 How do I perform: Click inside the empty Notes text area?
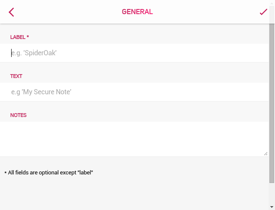tap(134, 139)
